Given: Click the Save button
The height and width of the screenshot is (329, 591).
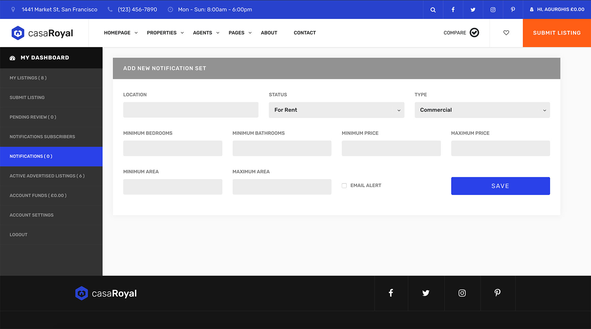Looking at the screenshot, I should pyautogui.click(x=500, y=186).
